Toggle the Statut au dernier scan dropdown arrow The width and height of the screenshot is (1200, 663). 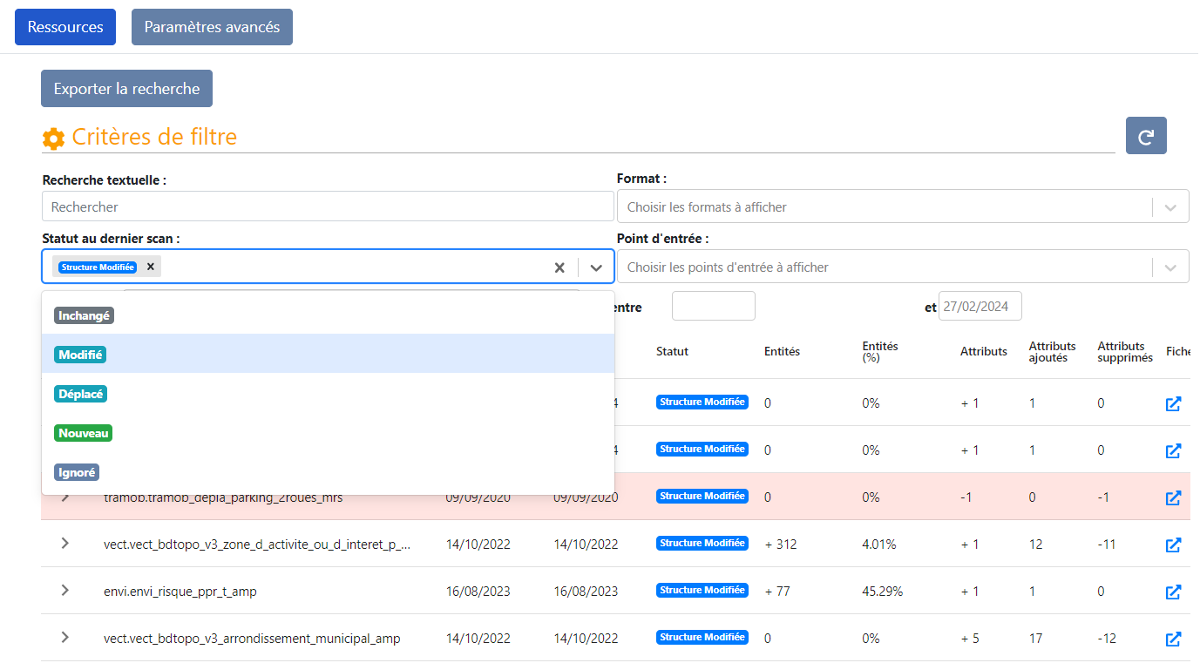(596, 267)
